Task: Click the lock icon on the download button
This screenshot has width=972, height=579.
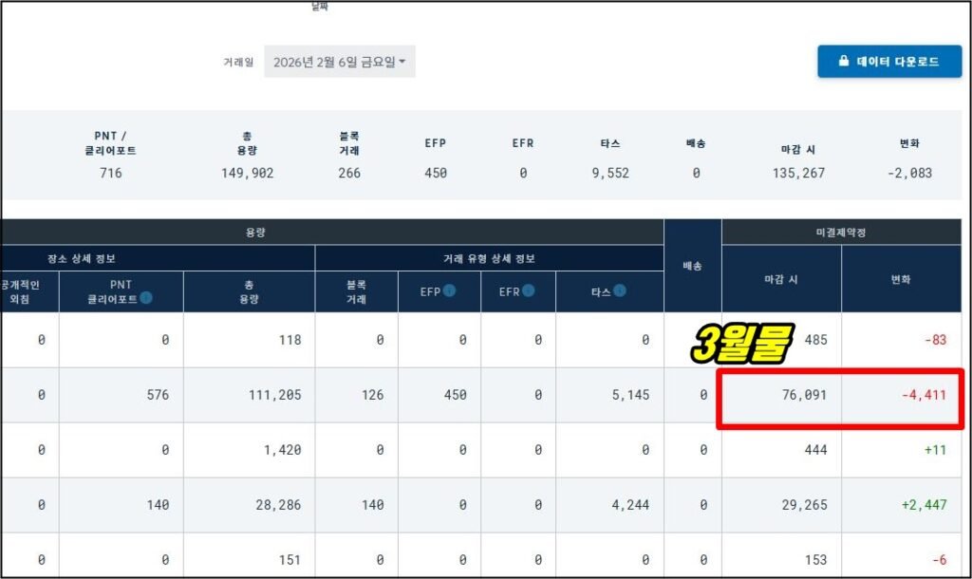Action: (x=843, y=61)
